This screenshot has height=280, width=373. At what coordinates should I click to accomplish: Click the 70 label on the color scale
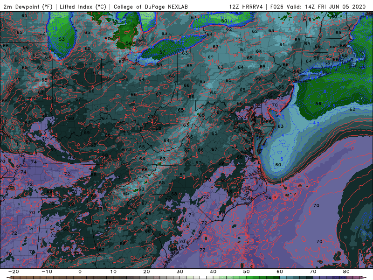point(313,272)
